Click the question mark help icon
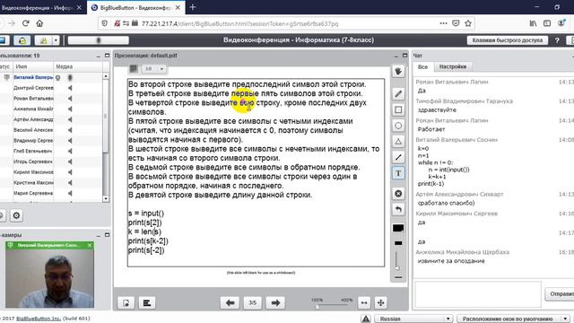 [557, 40]
